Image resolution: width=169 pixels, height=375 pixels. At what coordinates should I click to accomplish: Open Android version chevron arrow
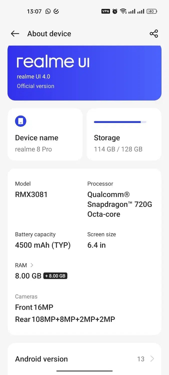[x=152, y=359]
